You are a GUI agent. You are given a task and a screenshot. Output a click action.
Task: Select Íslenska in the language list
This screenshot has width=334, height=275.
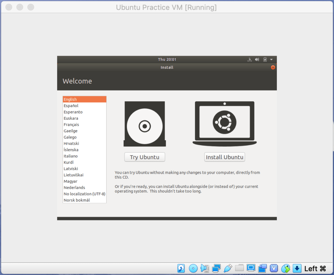point(84,150)
